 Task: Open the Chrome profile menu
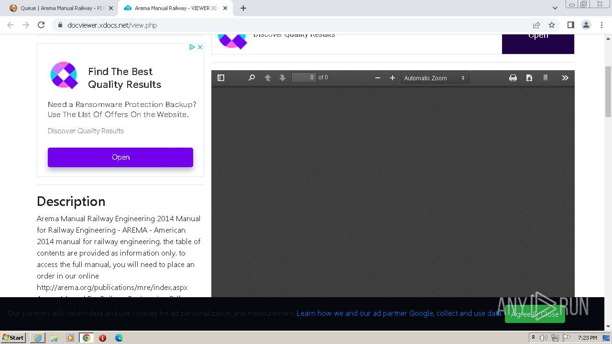click(586, 25)
